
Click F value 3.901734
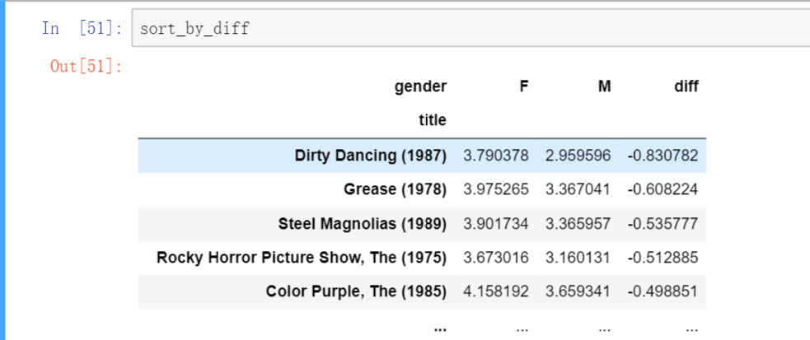pyautogui.click(x=496, y=223)
